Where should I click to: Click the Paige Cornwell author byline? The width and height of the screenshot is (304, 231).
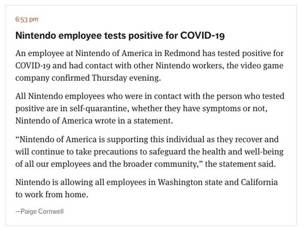[x=40, y=211]
